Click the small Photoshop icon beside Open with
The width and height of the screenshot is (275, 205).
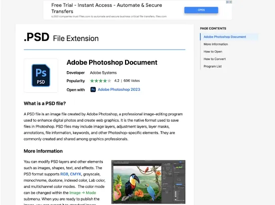[93, 89]
